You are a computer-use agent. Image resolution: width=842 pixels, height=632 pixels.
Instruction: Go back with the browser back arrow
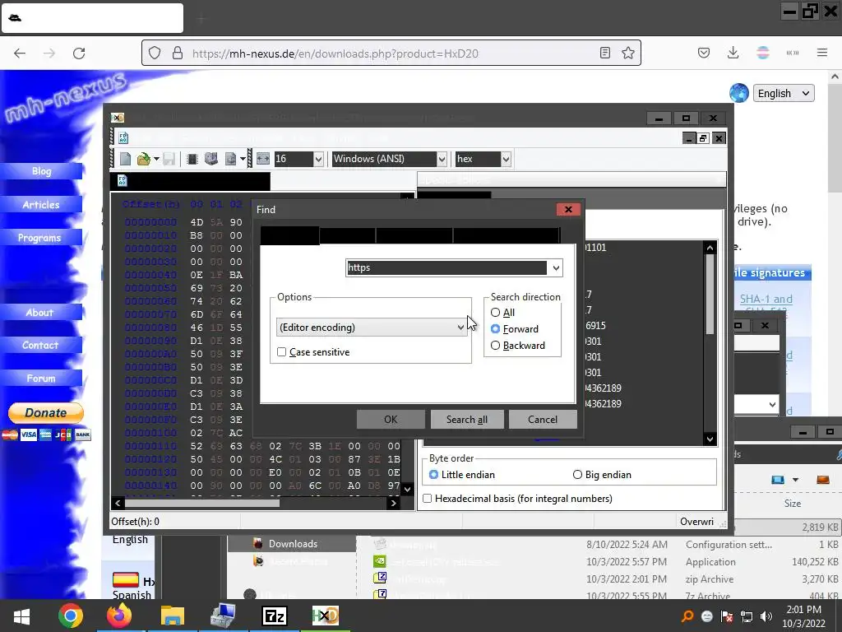[20, 53]
